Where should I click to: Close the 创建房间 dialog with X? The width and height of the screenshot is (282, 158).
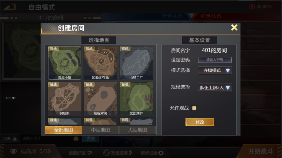[x=234, y=28]
